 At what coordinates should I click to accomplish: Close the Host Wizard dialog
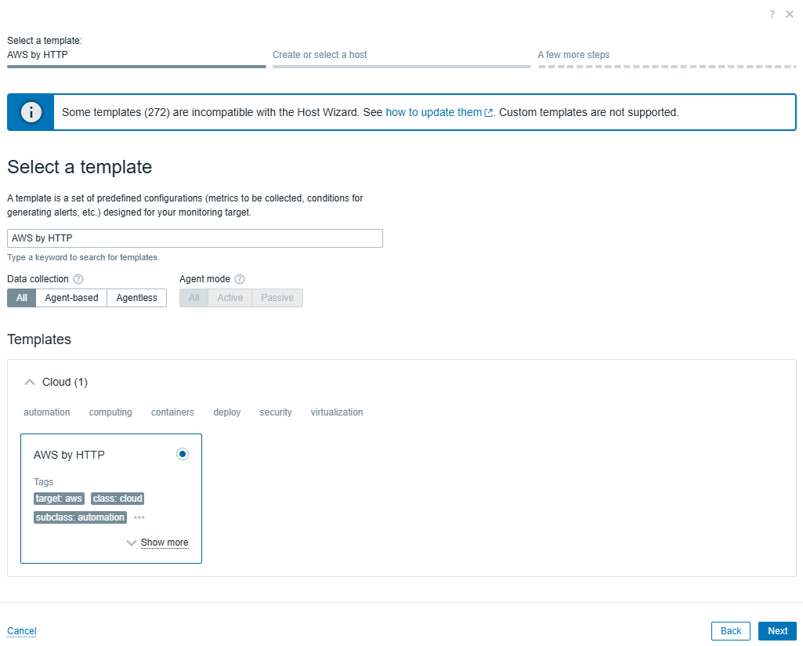pyautogui.click(x=789, y=14)
